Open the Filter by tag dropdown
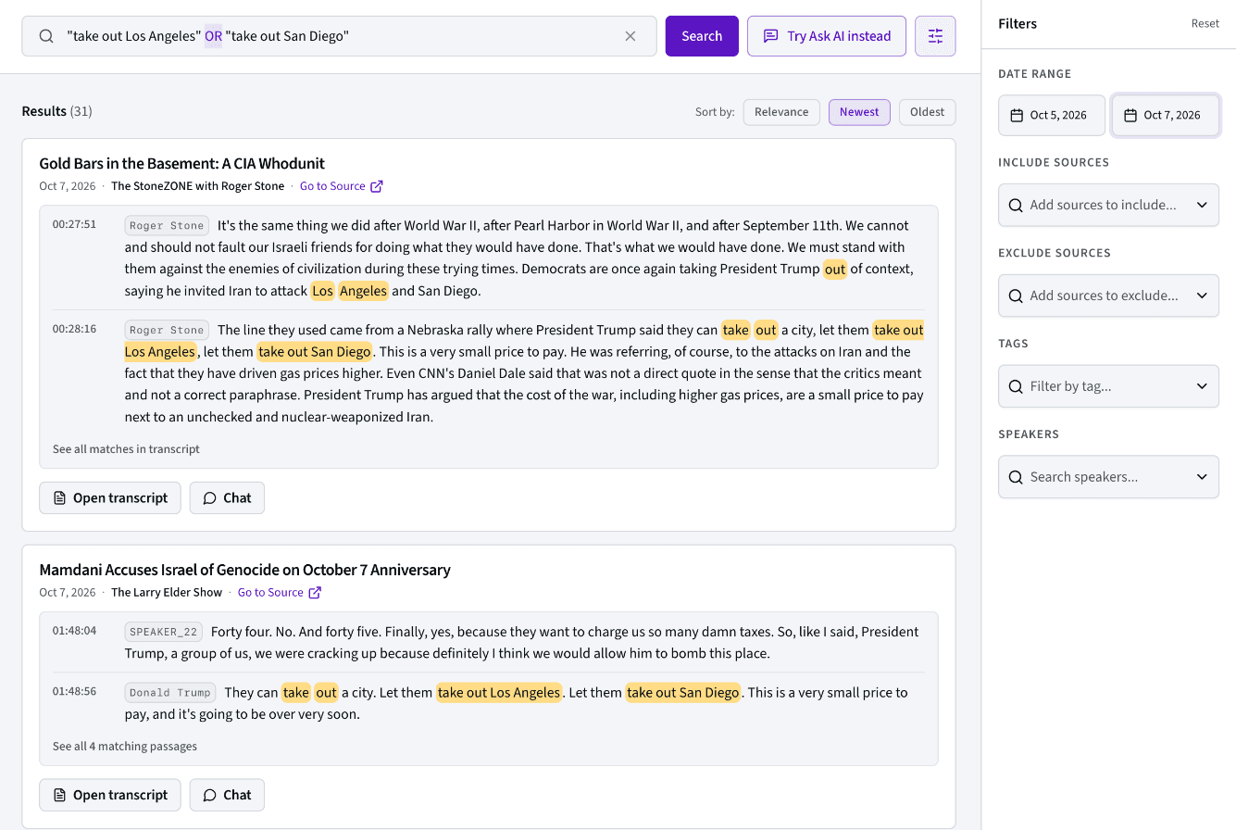This screenshot has height=830, width=1236. (x=1108, y=386)
